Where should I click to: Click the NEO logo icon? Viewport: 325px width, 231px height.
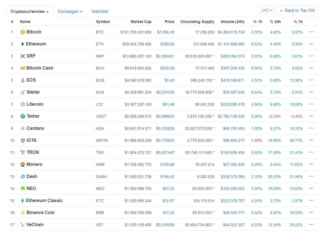(23, 189)
